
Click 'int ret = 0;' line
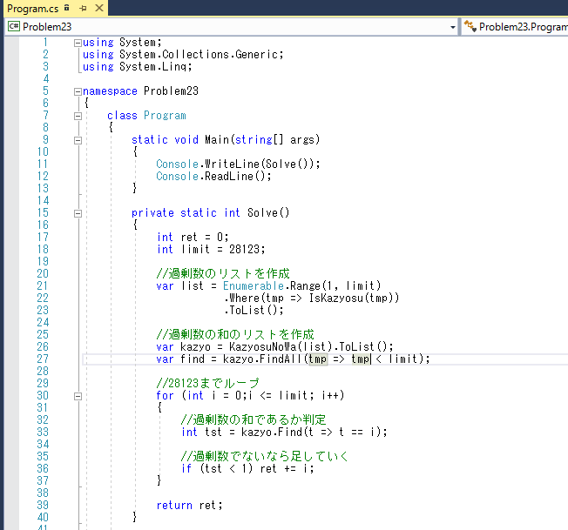tap(193, 238)
